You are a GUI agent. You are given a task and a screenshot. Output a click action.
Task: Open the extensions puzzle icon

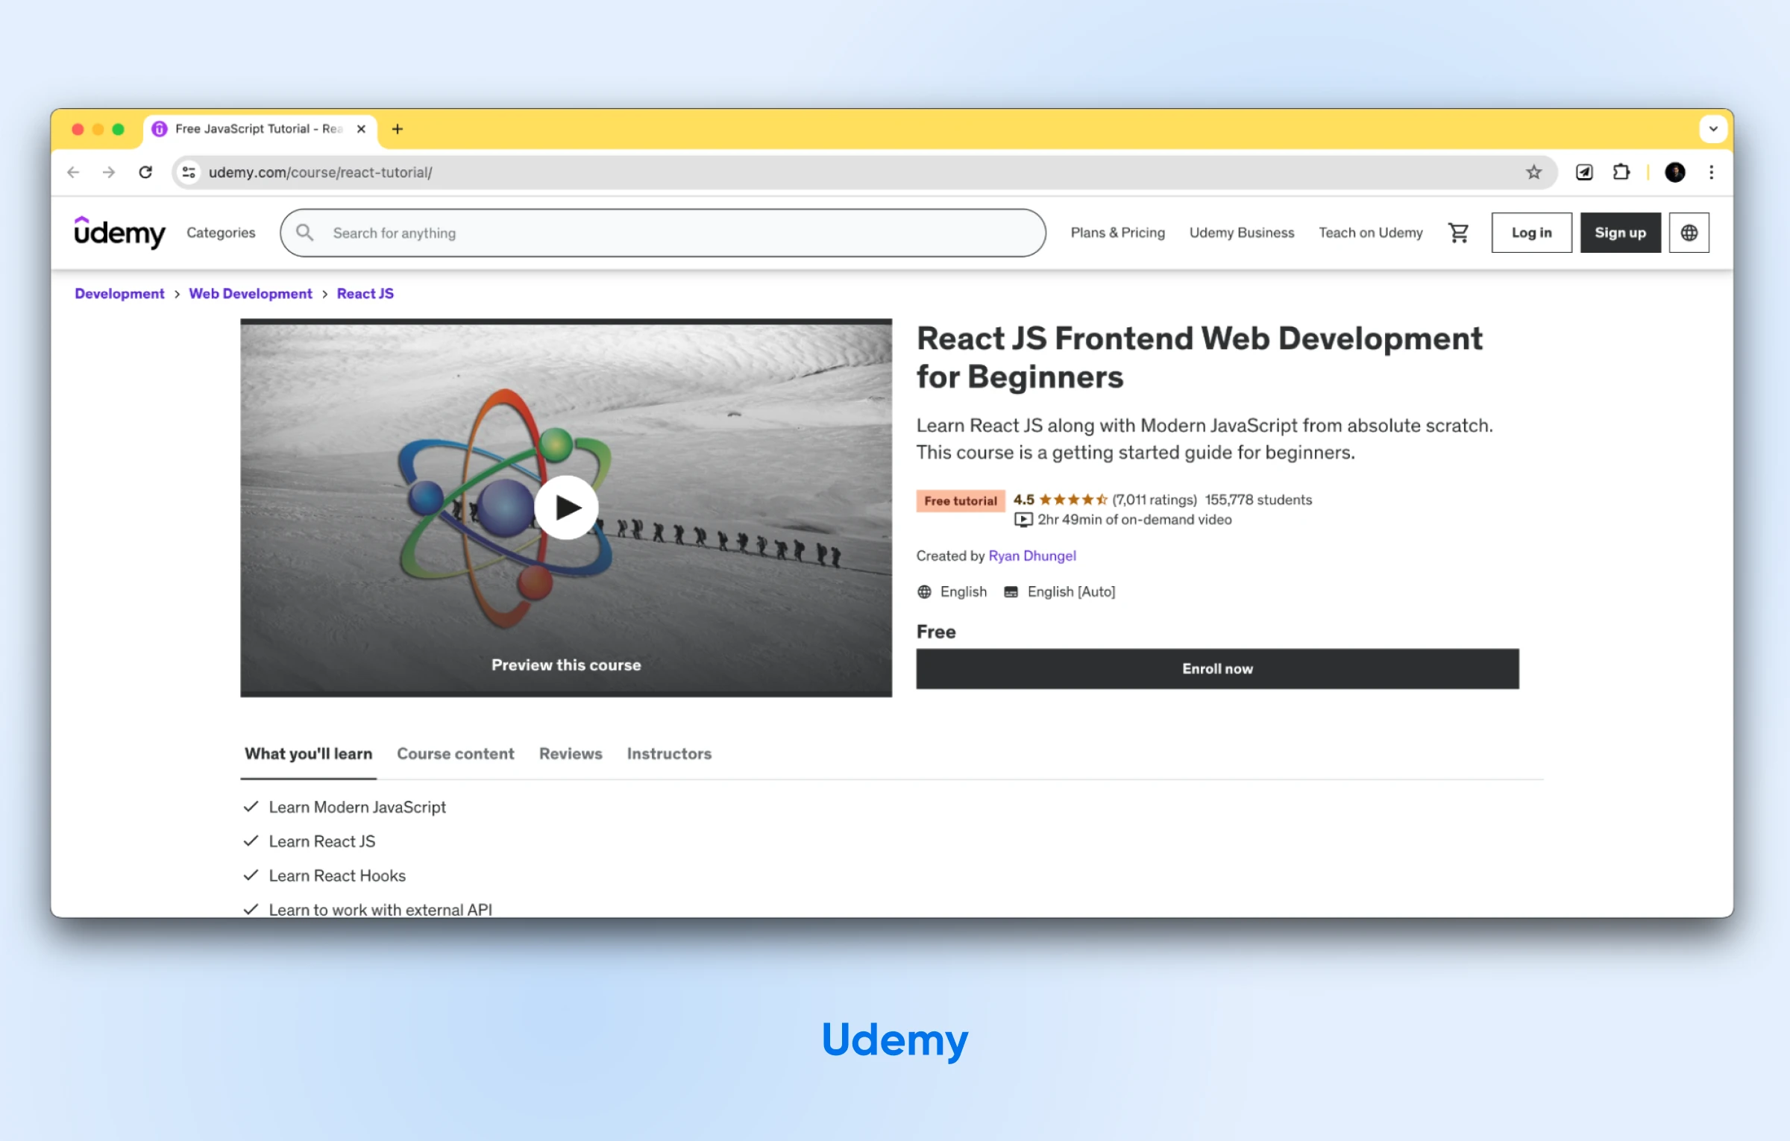pos(1621,172)
